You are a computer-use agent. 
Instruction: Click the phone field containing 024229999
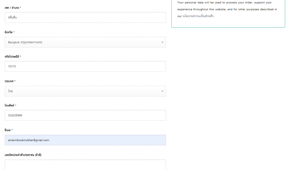85,115
